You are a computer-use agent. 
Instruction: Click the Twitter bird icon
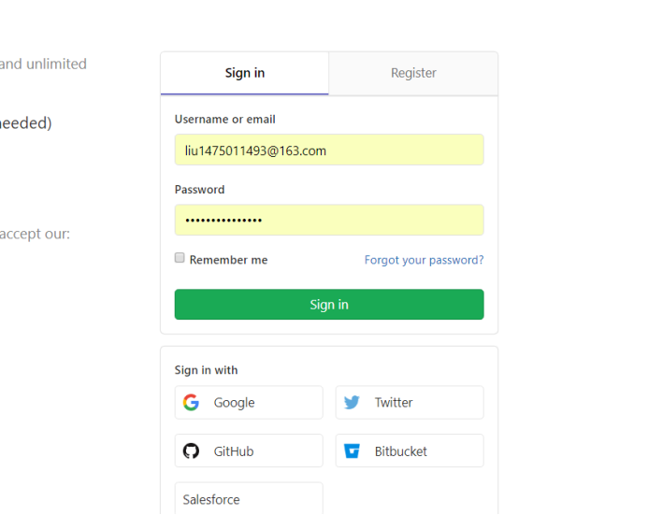[352, 403]
